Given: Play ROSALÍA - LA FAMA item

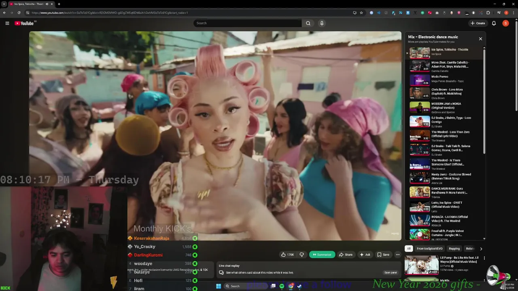Looking at the screenshot, I should click(x=444, y=221).
